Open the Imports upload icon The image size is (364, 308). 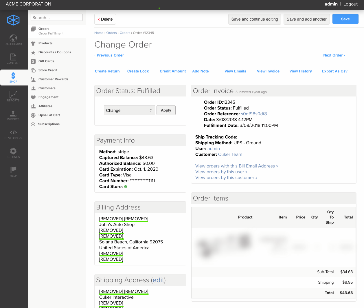[13, 113]
